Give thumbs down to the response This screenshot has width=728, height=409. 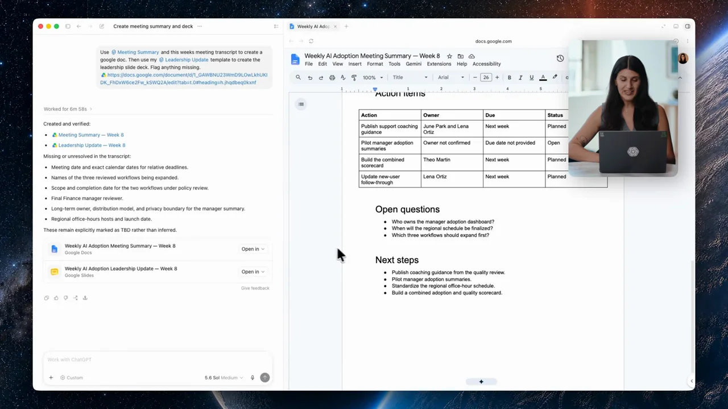pos(65,298)
